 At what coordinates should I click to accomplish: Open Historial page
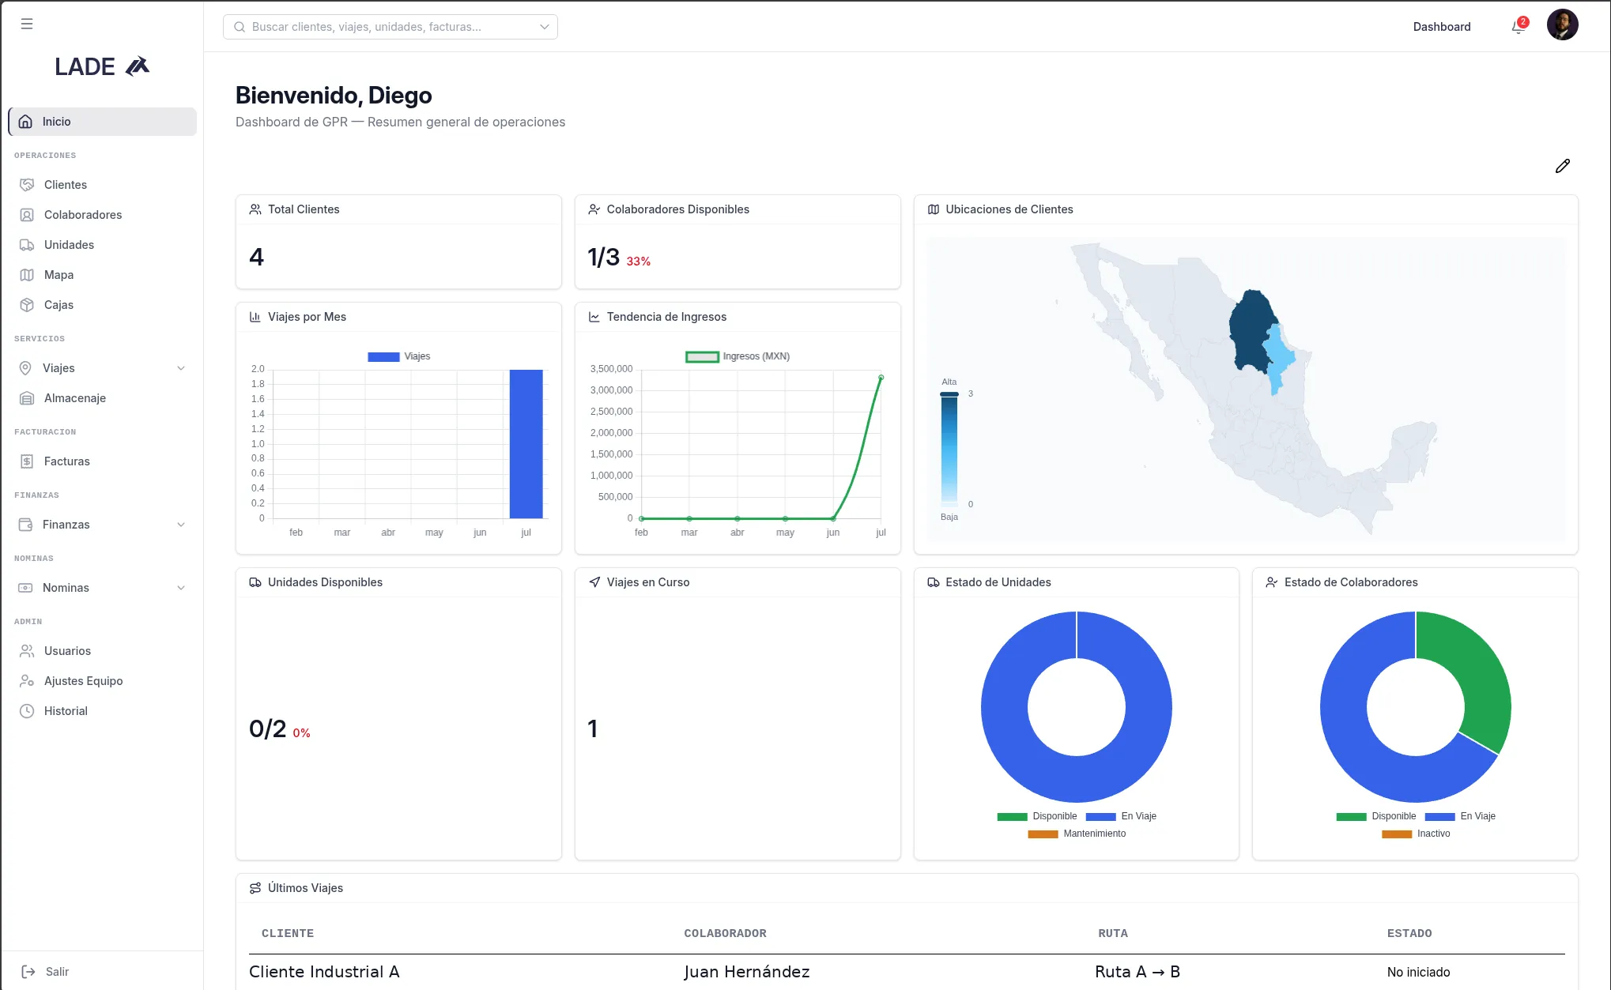pos(66,711)
